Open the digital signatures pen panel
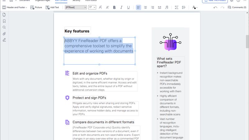This screenshot has width=249, height=140. coord(4,40)
